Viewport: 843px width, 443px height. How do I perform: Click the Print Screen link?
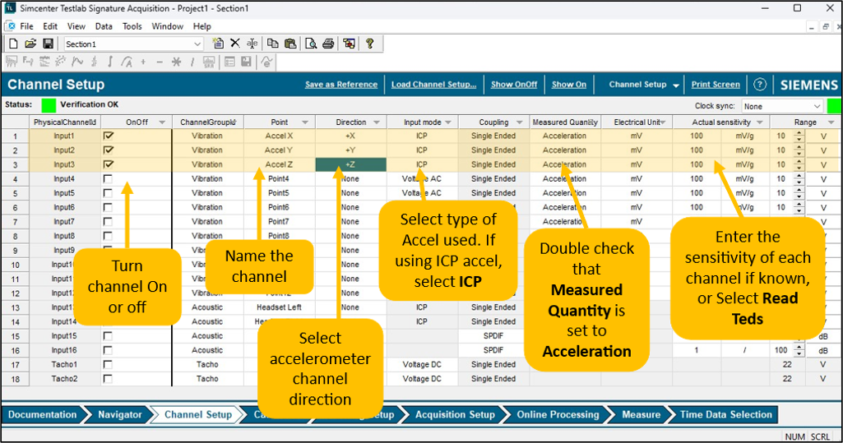point(716,85)
